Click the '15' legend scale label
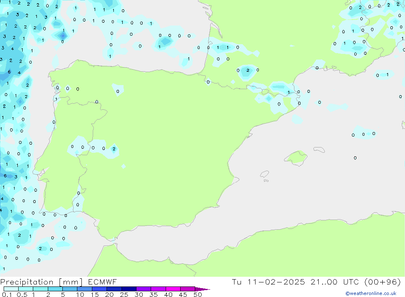Image resolution: width=405 pixels, height=297 pixels. click(x=95, y=295)
